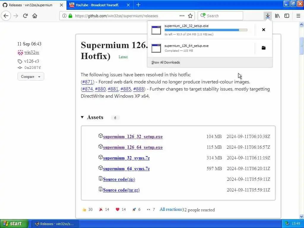Click the green padlock security icon
The width and height of the screenshot is (304, 228).
tap(70, 16)
